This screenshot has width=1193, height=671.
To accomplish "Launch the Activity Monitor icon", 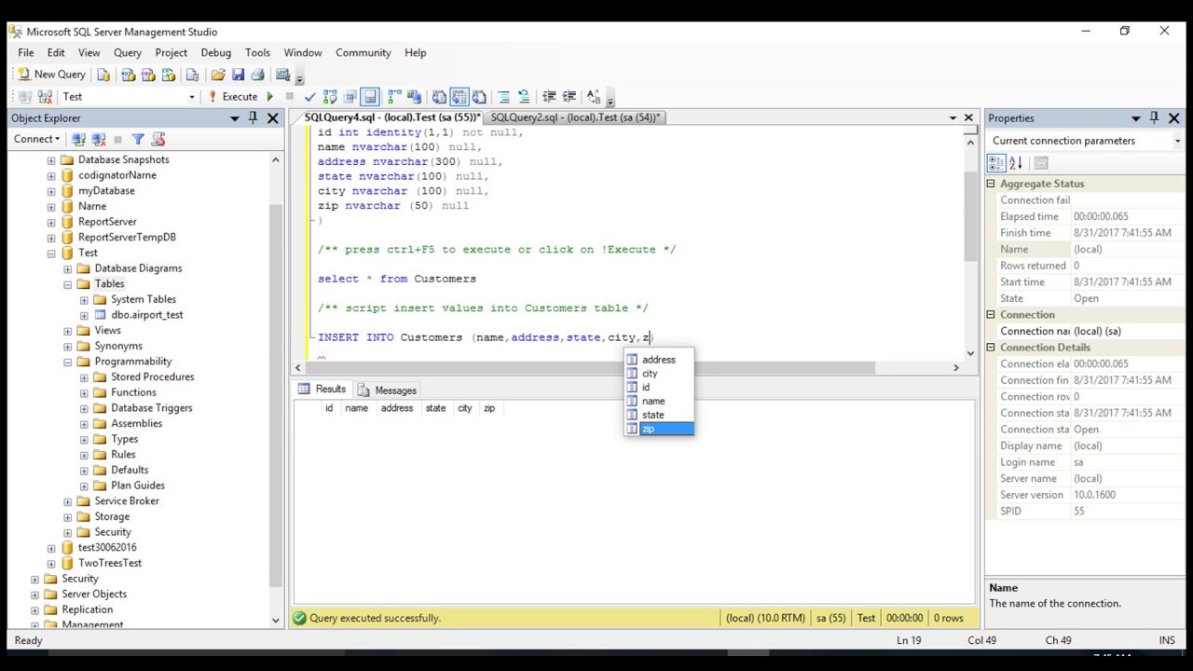I will click(283, 75).
